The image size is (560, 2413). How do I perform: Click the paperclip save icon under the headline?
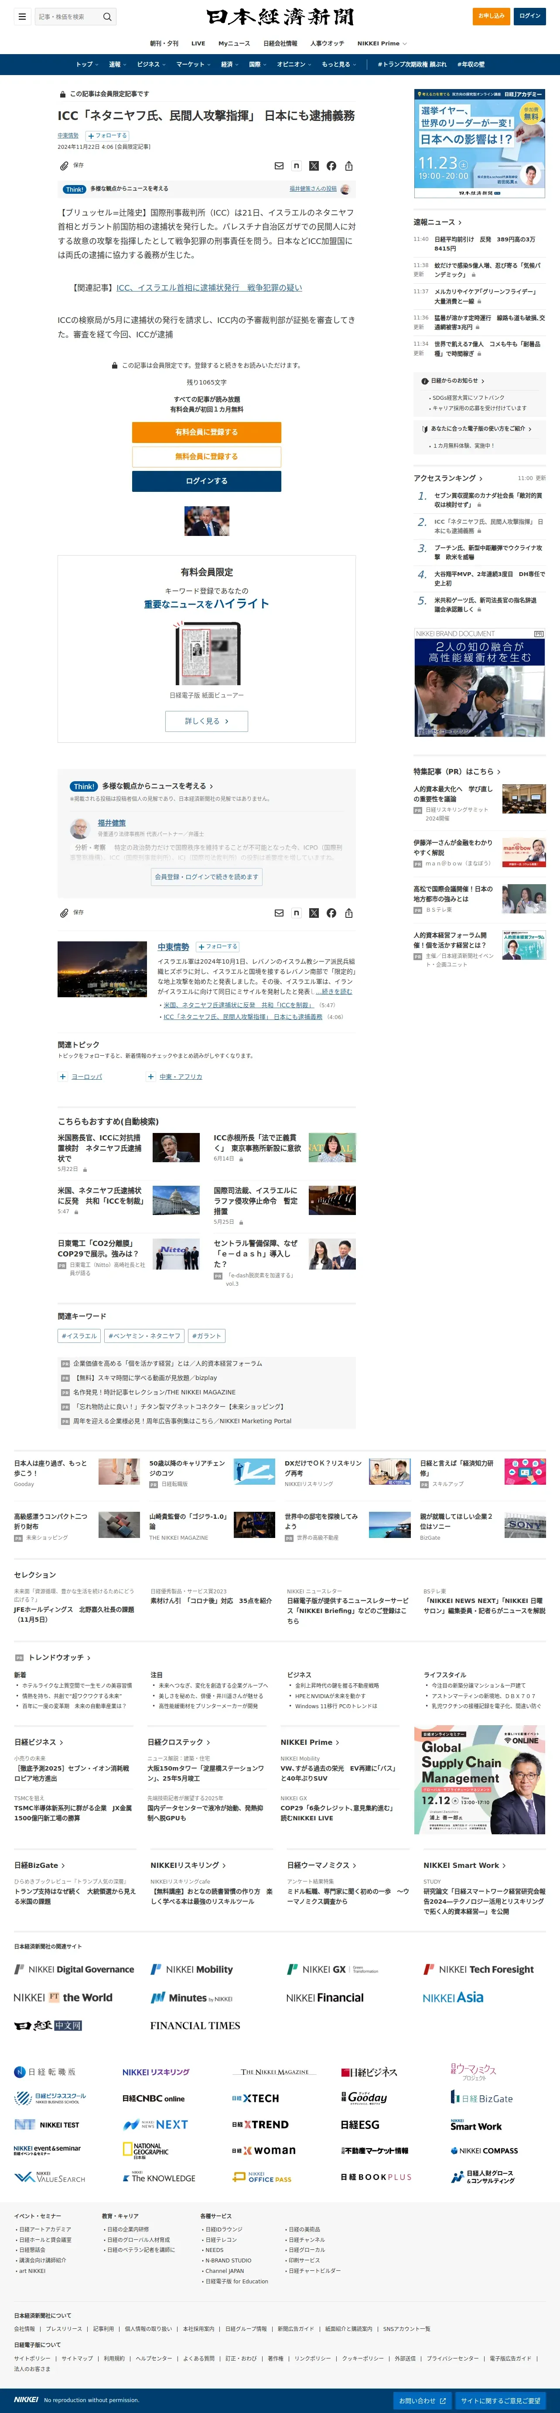65,165
